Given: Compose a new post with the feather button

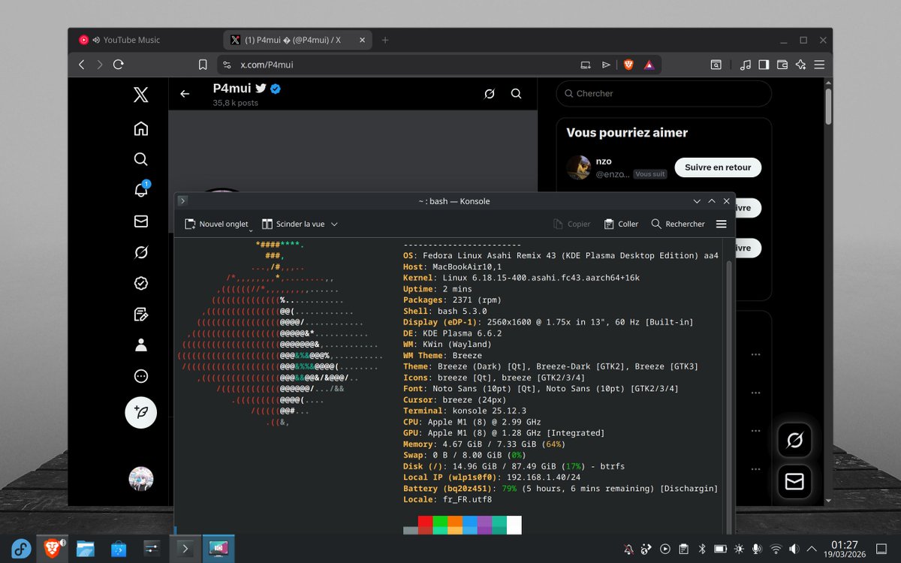Looking at the screenshot, I should (140, 412).
